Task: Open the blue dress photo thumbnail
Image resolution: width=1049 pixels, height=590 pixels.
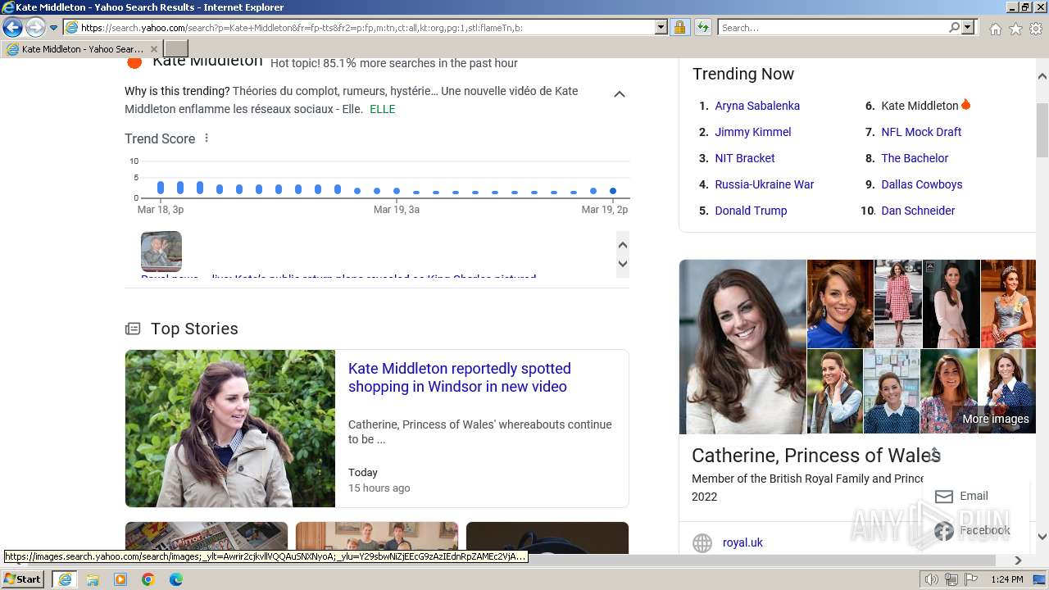Action: (x=840, y=303)
